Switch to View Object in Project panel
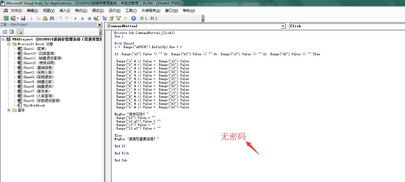The width and height of the screenshot is (405, 182). click(x=12, y=32)
